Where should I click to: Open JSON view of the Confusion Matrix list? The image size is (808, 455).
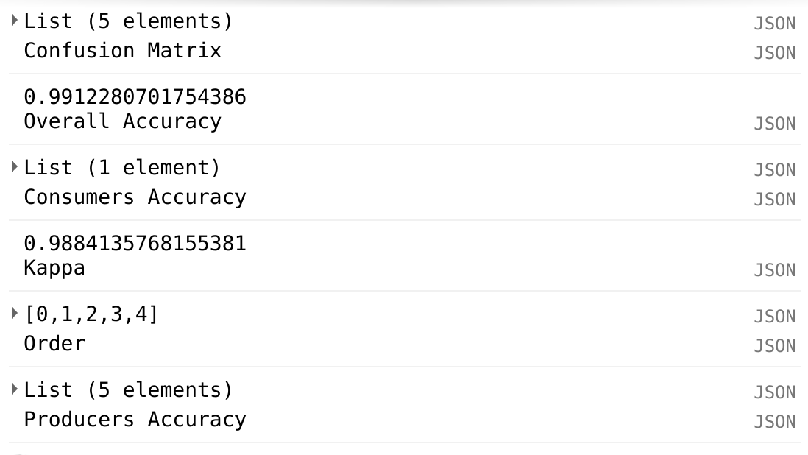tap(774, 23)
